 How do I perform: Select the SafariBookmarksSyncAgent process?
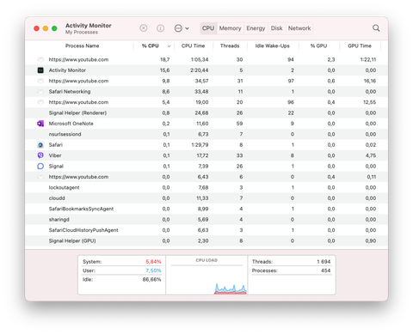81,209
